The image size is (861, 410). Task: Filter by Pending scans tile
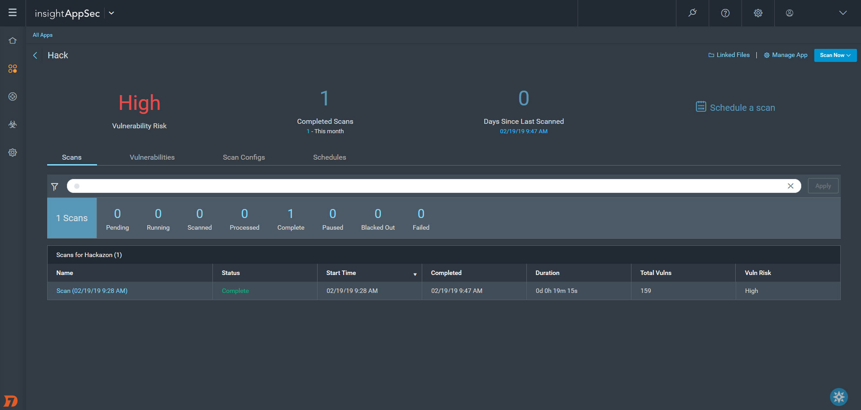117,219
